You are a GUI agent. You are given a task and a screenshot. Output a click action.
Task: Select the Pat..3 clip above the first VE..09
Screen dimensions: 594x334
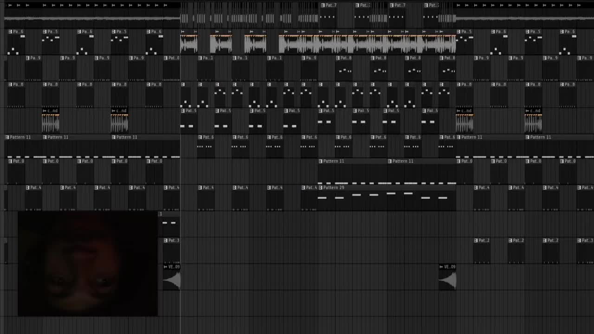point(172,250)
